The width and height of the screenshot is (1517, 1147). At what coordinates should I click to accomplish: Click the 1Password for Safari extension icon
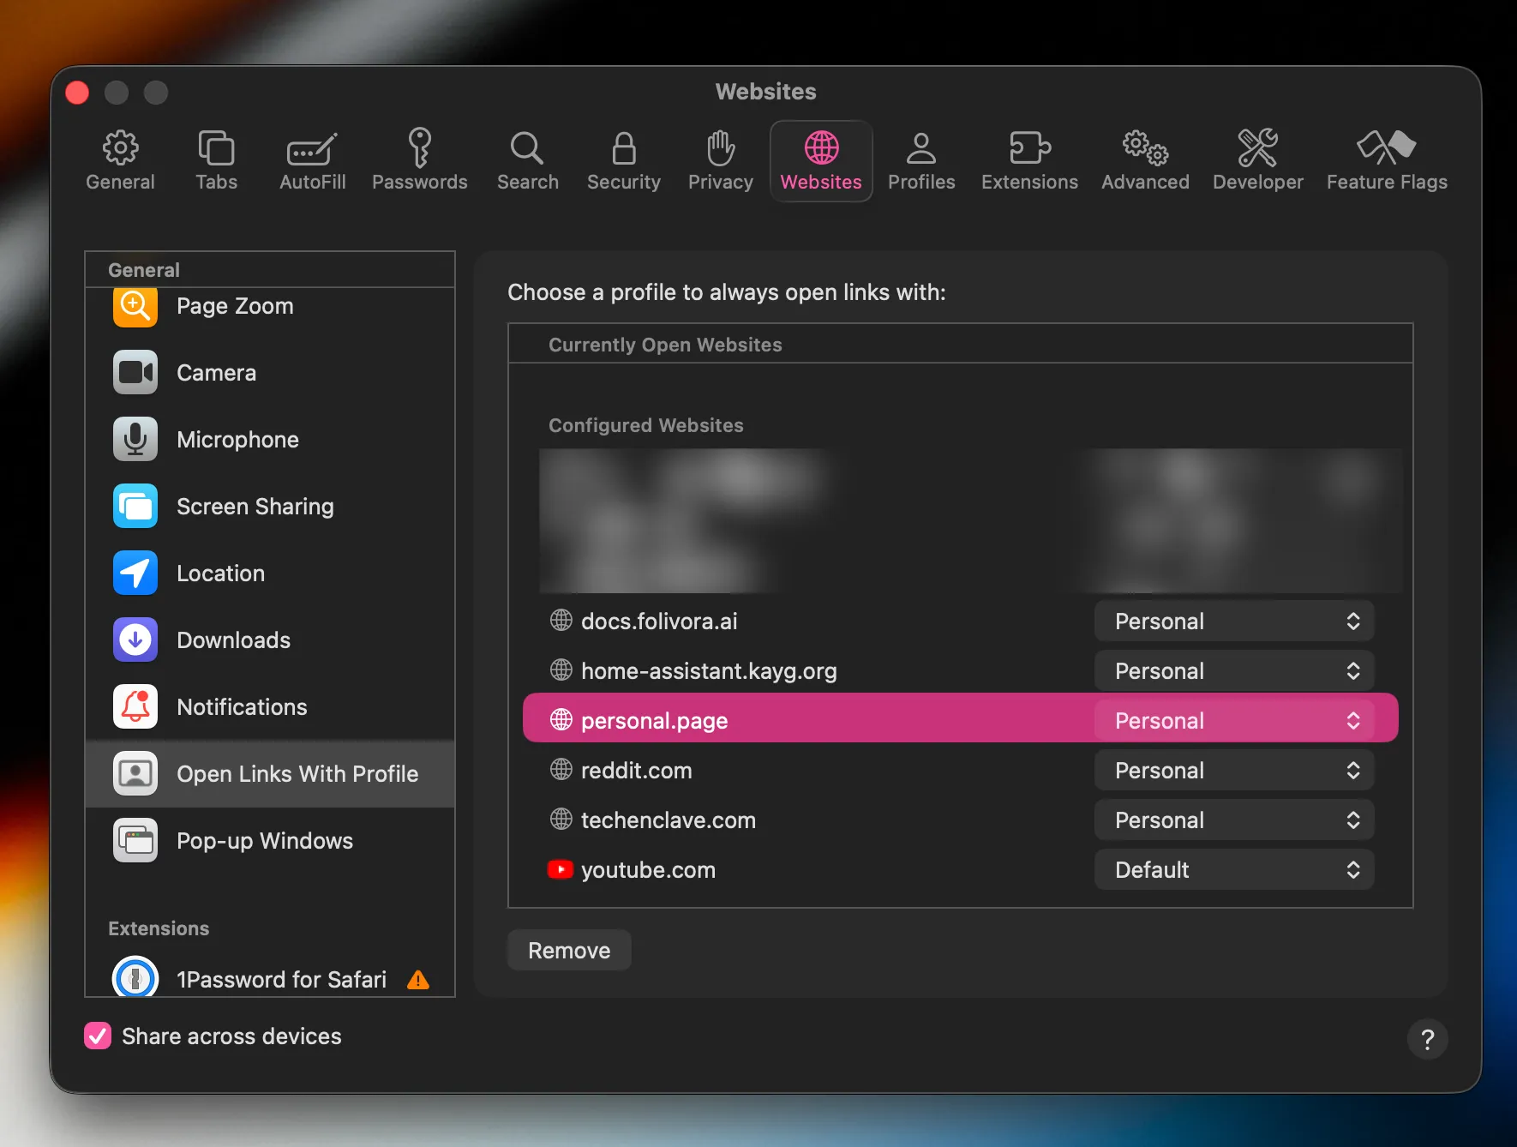[135, 977]
